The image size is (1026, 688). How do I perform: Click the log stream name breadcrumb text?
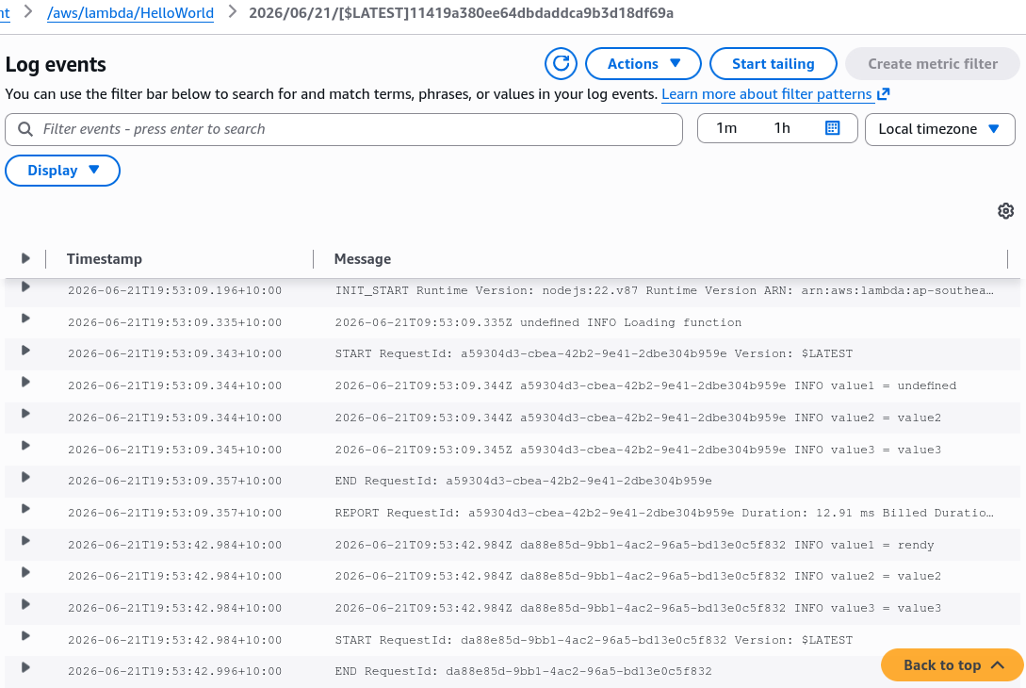(x=462, y=13)
